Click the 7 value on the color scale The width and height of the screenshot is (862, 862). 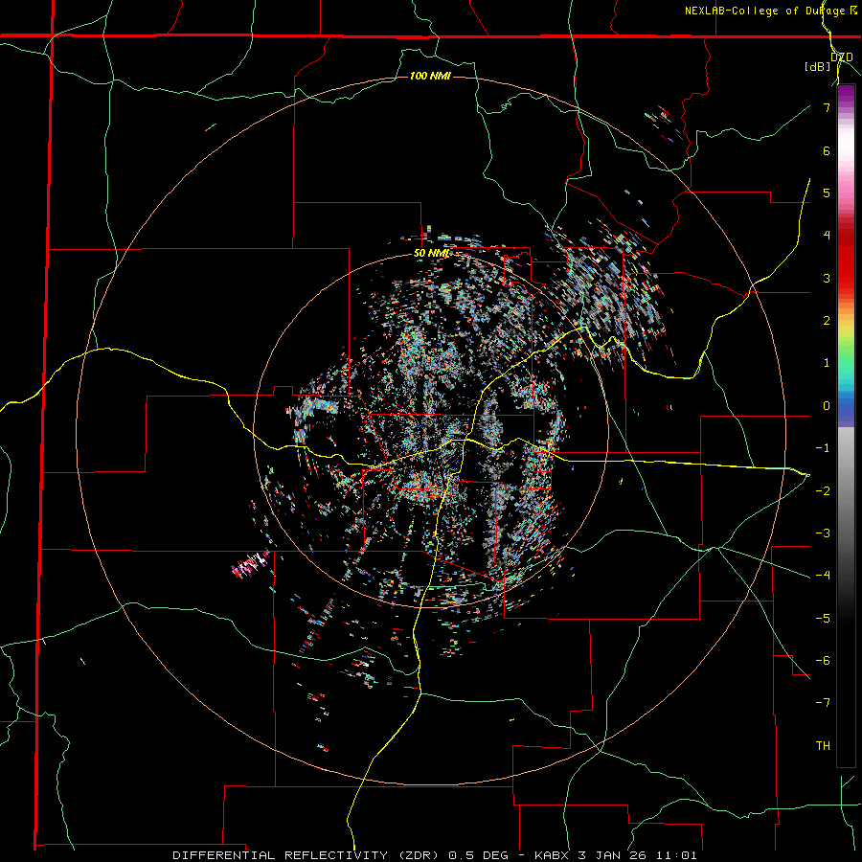827,107
